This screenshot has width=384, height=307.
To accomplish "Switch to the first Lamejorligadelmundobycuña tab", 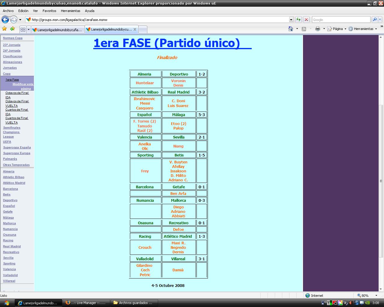I will (58, 30).
